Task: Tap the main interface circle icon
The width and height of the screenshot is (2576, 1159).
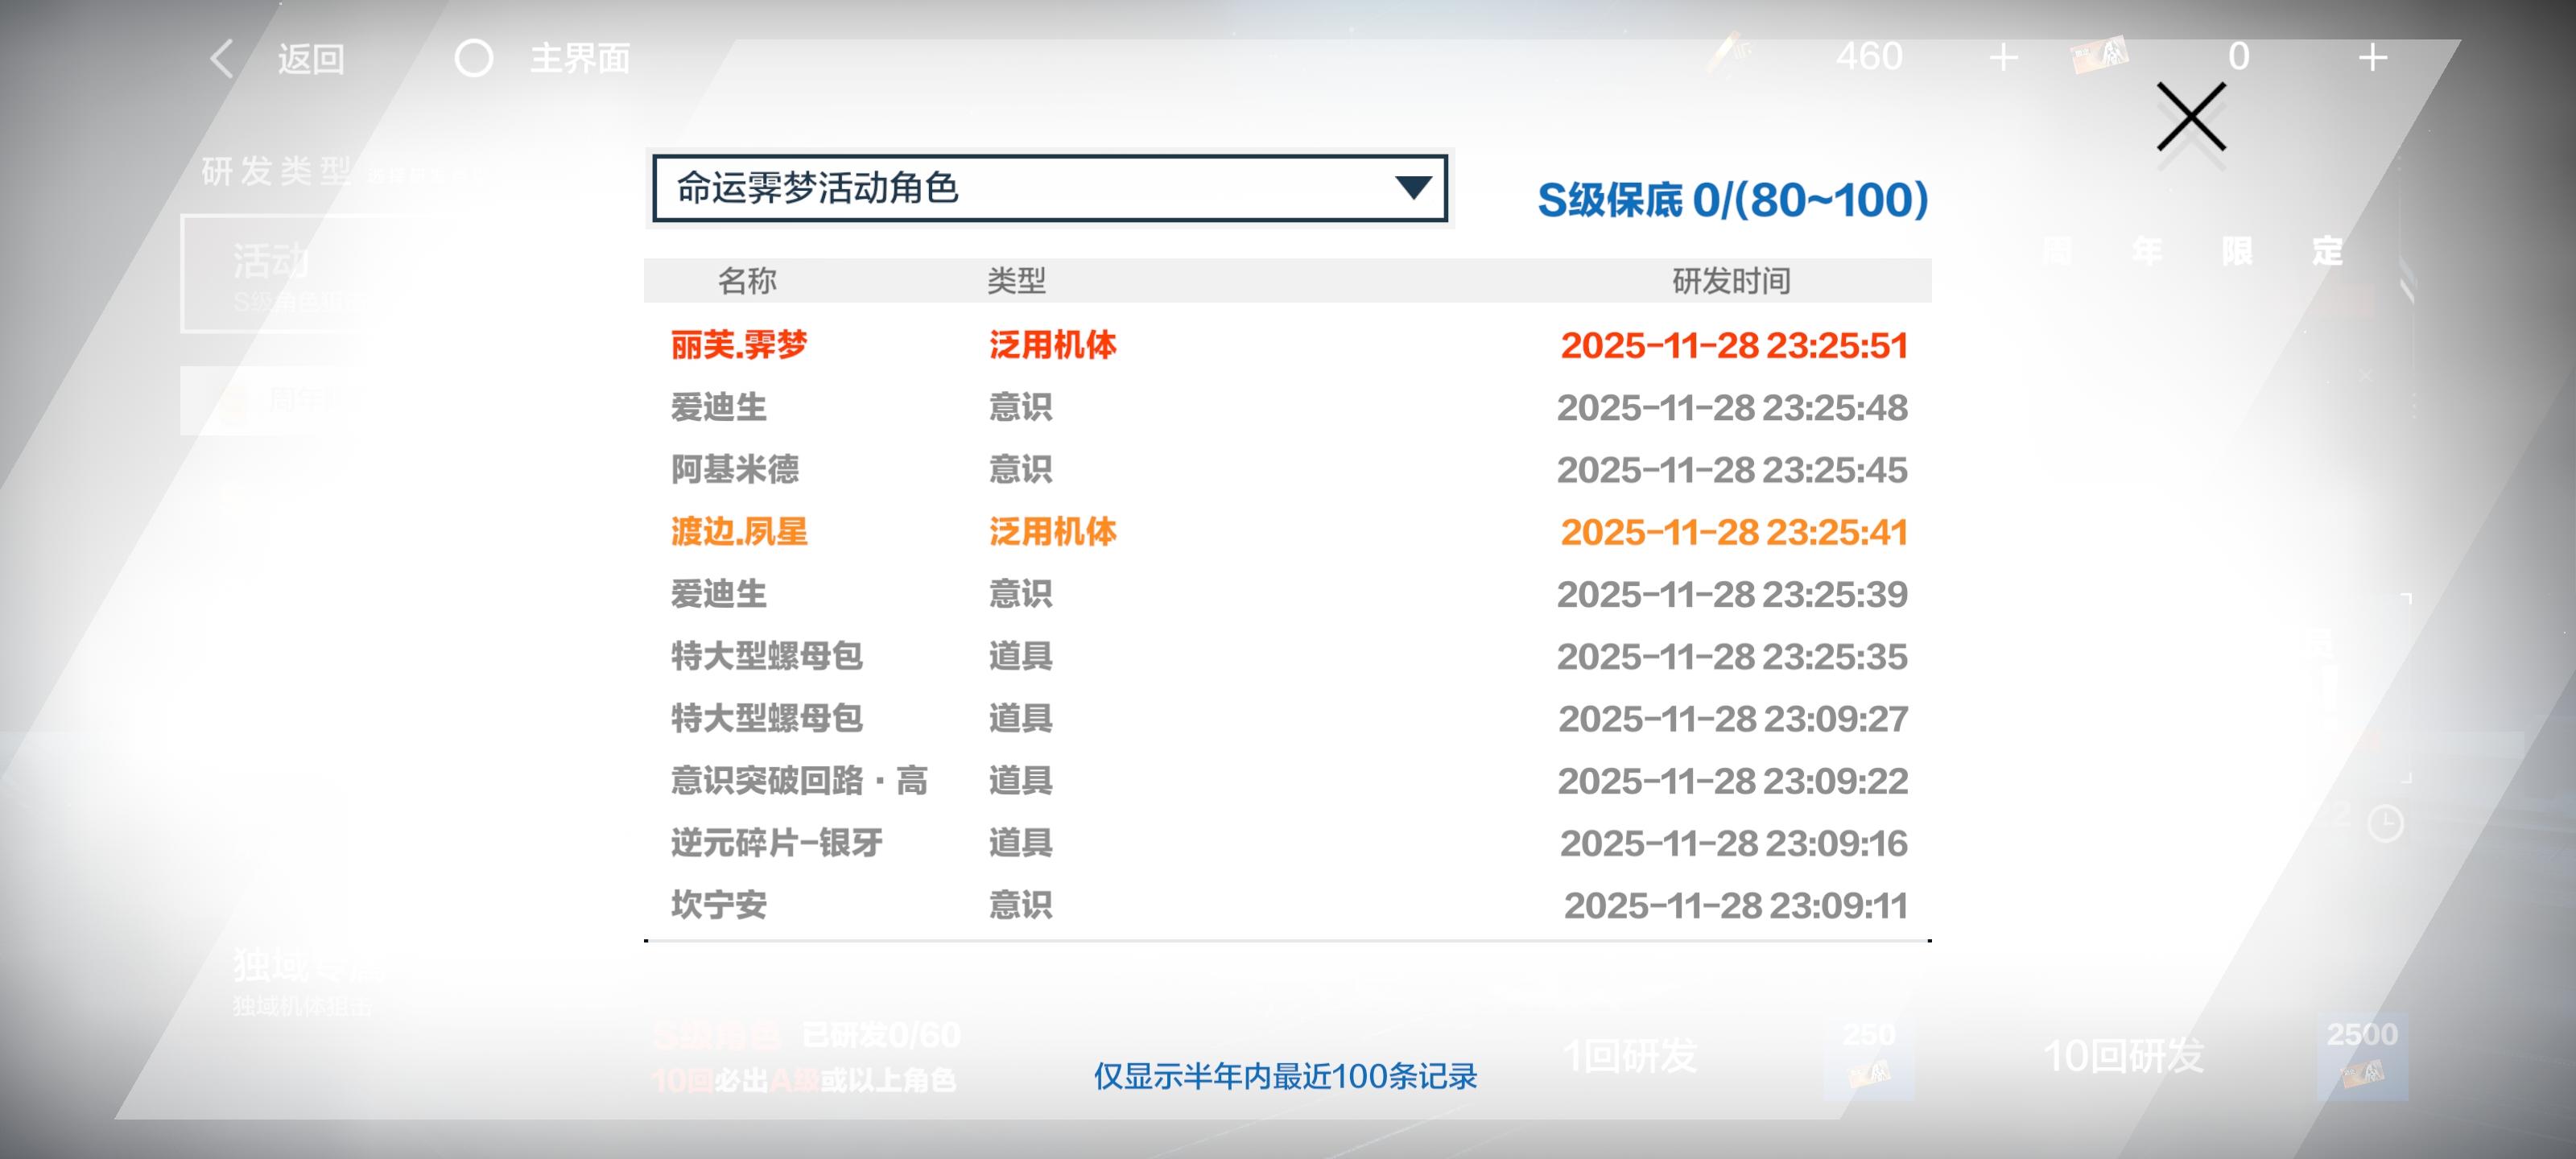Action: [x=473, y=58]
